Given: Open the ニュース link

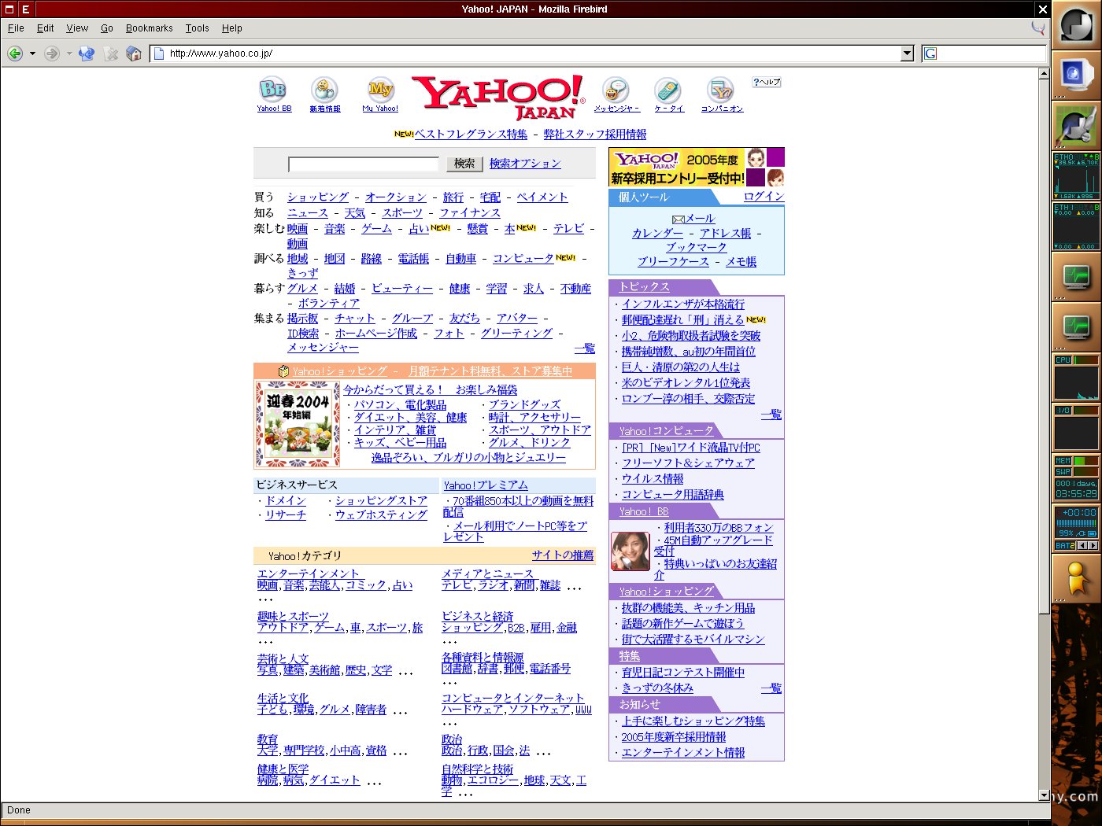Looking at the screenshot, I should tap(308, 213).
